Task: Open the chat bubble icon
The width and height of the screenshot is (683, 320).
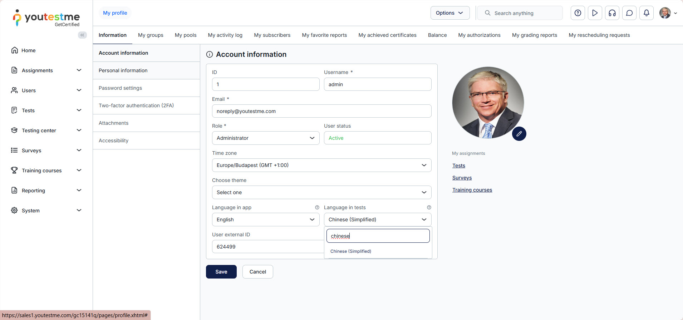Action: point(629,13)
